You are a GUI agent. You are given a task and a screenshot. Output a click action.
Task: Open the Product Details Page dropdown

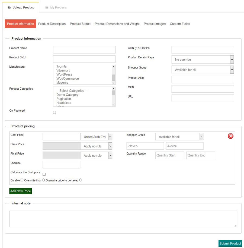pos(203,59)
